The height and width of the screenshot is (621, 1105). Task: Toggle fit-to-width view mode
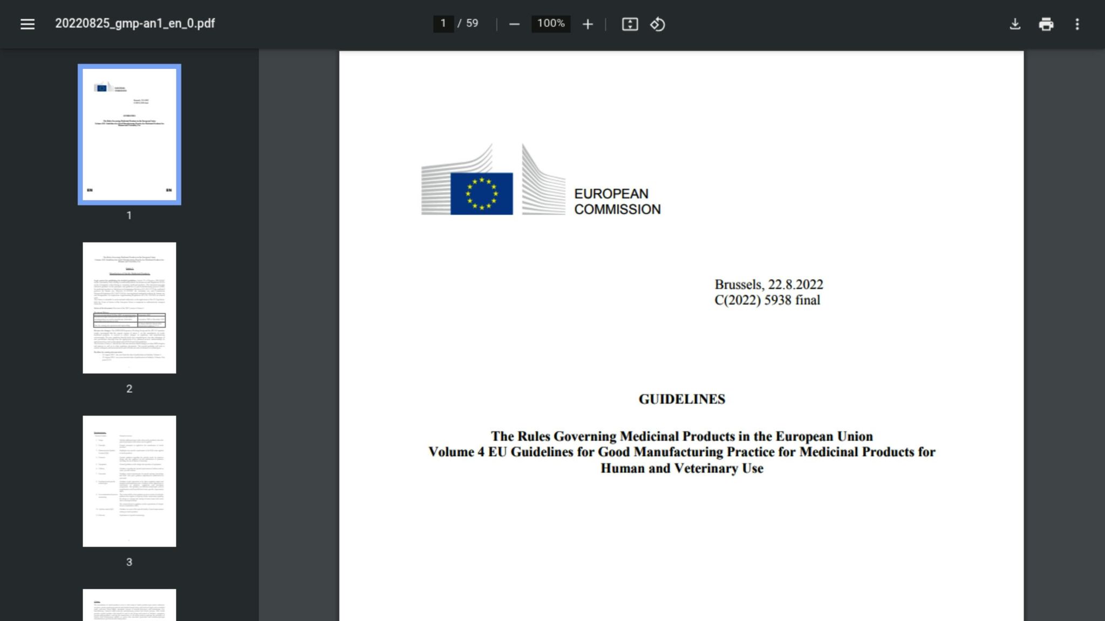[x=630, y=24]
